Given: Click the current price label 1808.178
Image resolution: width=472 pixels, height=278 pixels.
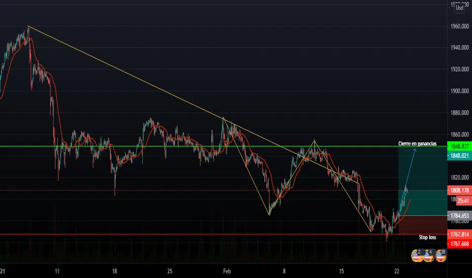Looking at the screenshot, I should coord(459,190).
